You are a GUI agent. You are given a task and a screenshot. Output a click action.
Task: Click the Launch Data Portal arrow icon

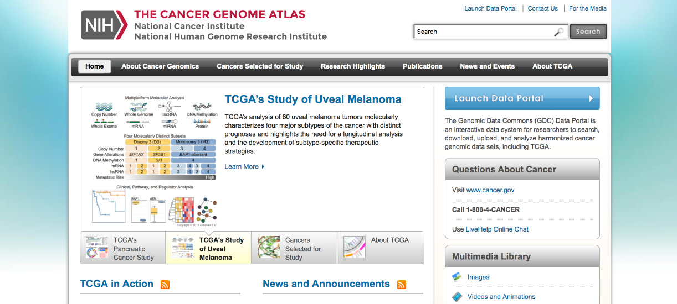point(591,98)
